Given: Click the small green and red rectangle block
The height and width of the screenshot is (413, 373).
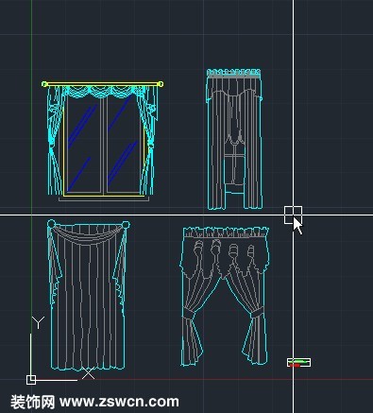Looking at the screenshot, I should pyautogui.click(x=298, y=363).
